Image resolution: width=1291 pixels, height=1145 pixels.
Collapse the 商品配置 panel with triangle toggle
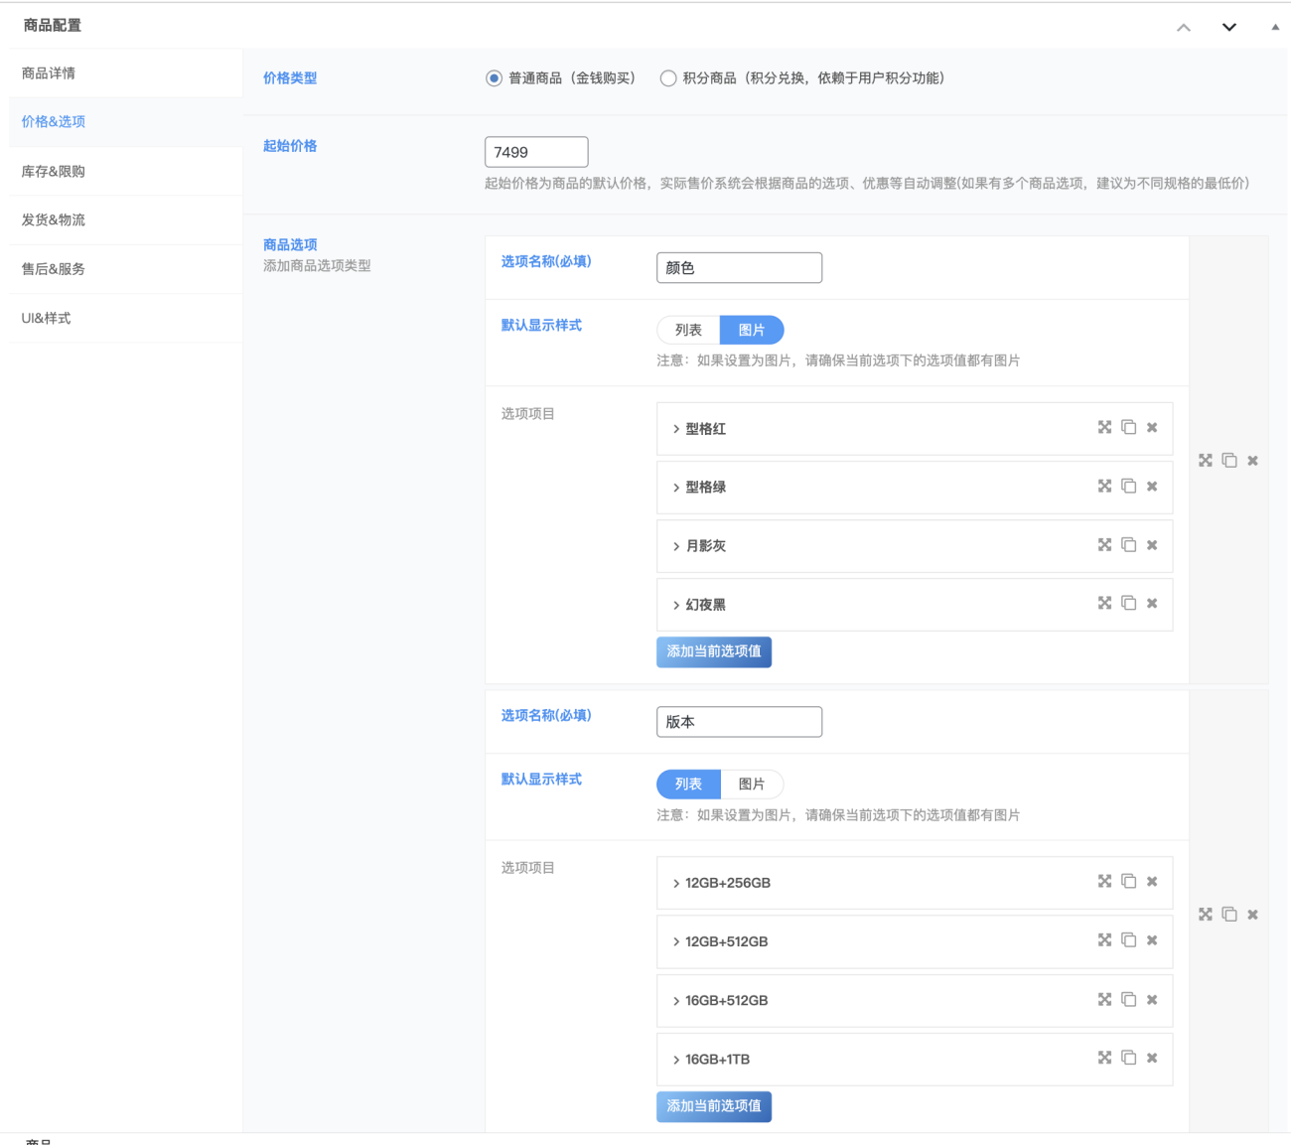(1275, 27)
